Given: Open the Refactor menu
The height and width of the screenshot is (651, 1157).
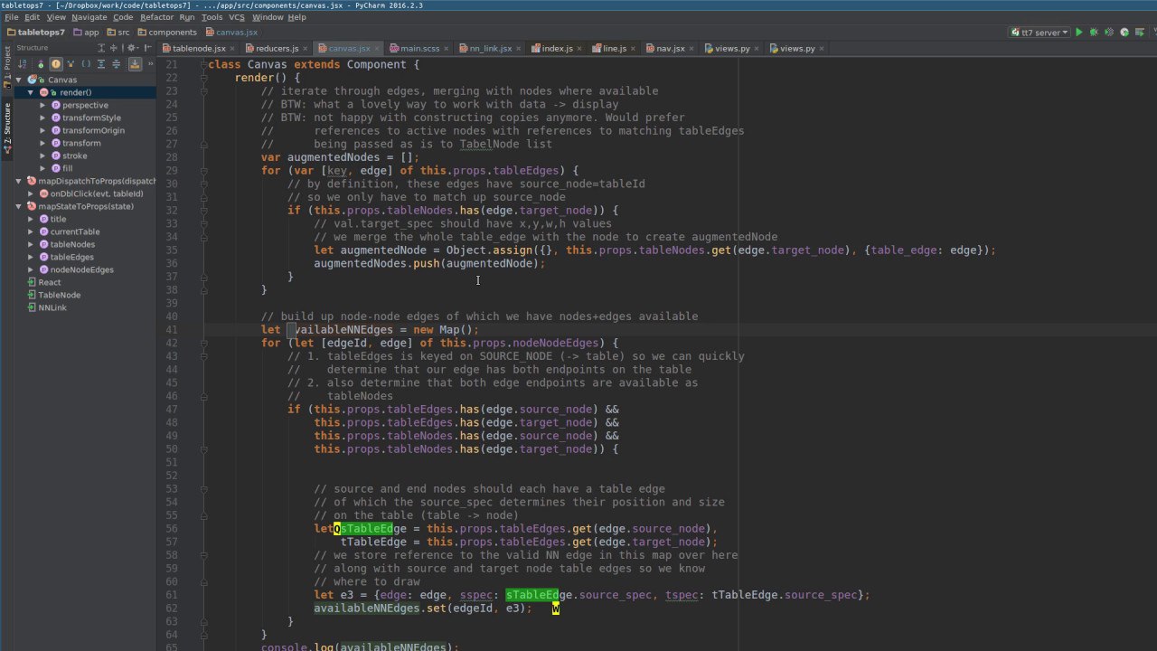Looking at the screenshot, I should (x=156, y=17).
